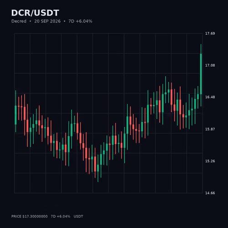This screenshot has height=228, width=228.
Task: Click the 20 SEP 2026 date
Action: pos(47,21)
